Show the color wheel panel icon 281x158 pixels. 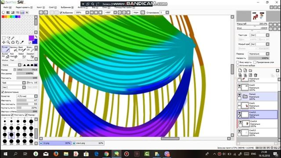pyautogui.click(x=3, y=12)
